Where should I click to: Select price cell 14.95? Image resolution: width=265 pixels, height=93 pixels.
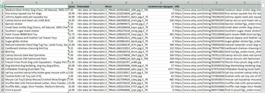tap(72, 21)
